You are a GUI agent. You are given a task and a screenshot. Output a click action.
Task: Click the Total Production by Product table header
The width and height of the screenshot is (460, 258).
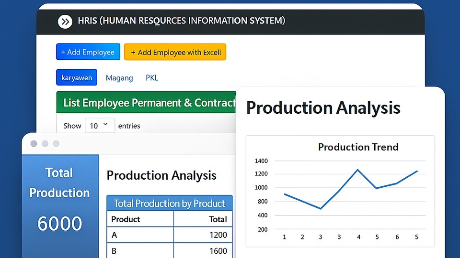[169, 204]
